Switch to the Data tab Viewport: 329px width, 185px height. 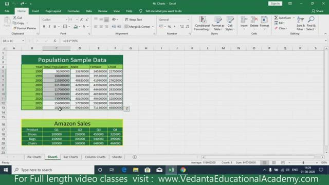point(89,11)
